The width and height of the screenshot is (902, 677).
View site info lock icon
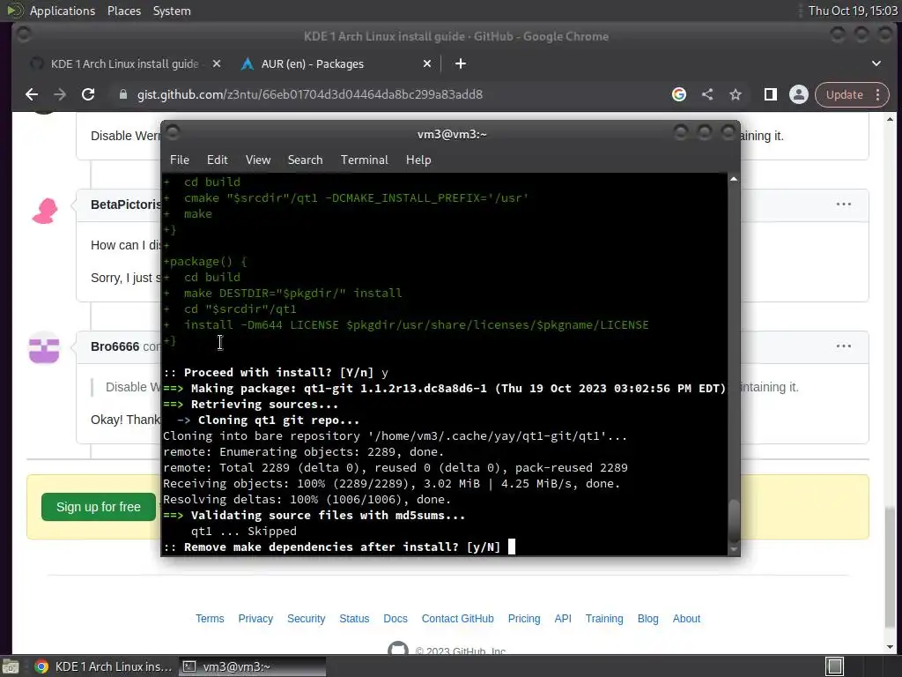pos(122,95)
